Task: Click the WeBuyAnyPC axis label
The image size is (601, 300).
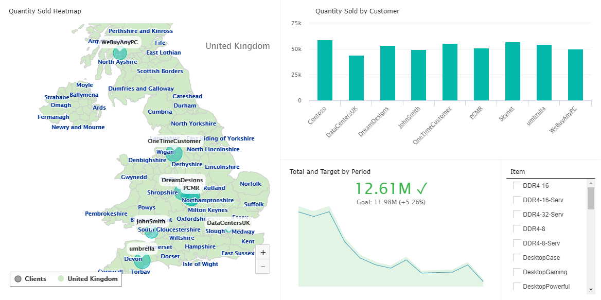Action: coord(564,119)
